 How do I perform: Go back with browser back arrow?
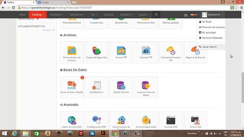[3, 8]
